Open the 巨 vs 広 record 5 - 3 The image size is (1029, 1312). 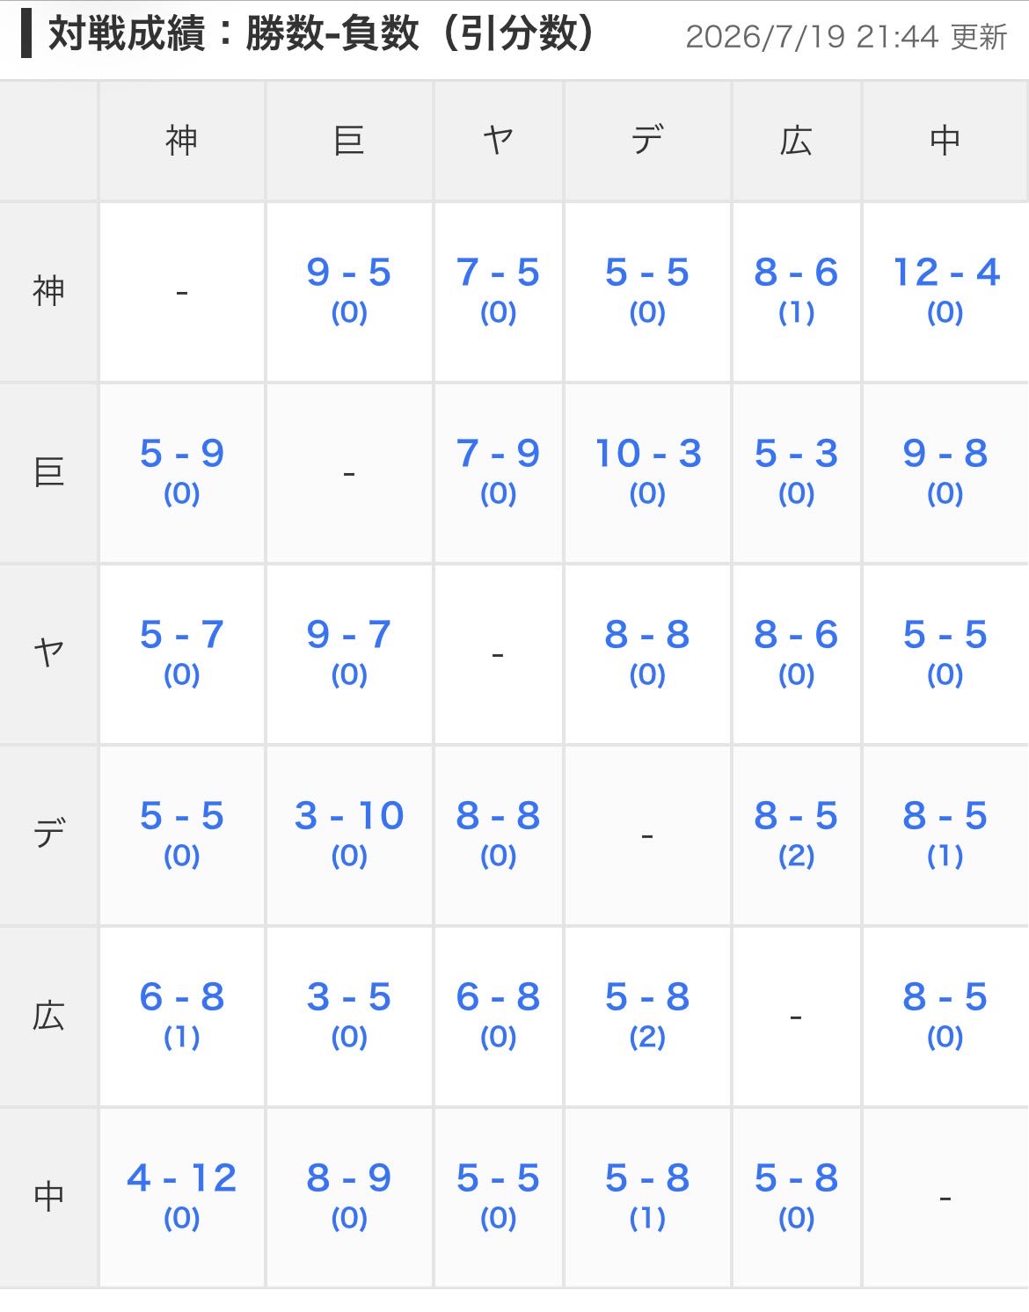[796, 470]
